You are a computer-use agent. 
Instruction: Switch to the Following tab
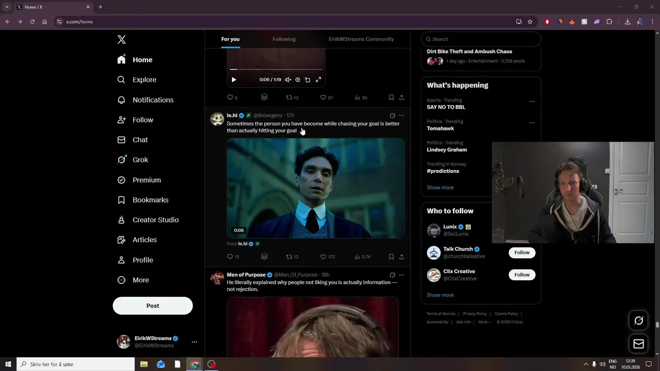pos(284,39)
